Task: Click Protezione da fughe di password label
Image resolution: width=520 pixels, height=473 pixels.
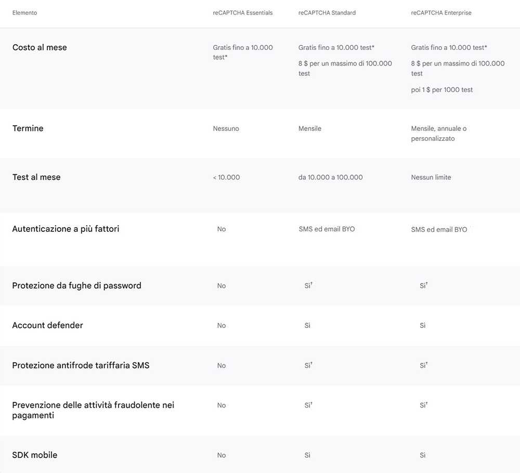Action: [76, 286]
